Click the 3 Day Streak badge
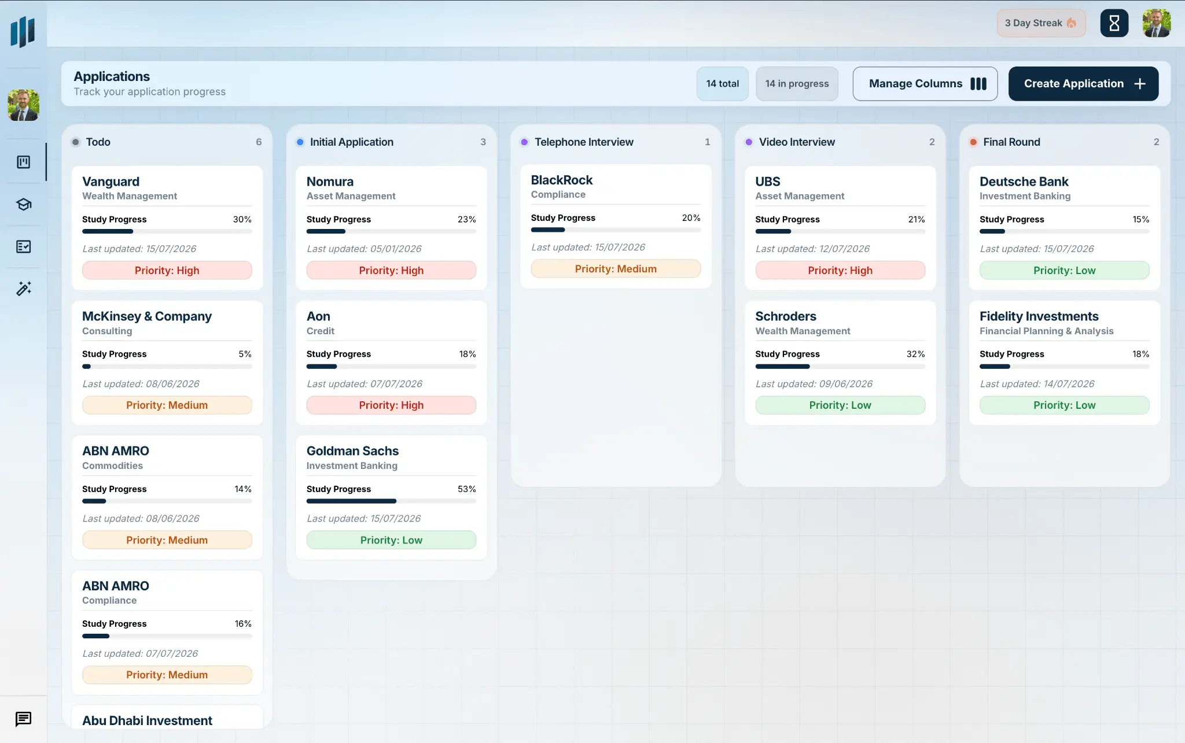 [x=1041, y=23]
